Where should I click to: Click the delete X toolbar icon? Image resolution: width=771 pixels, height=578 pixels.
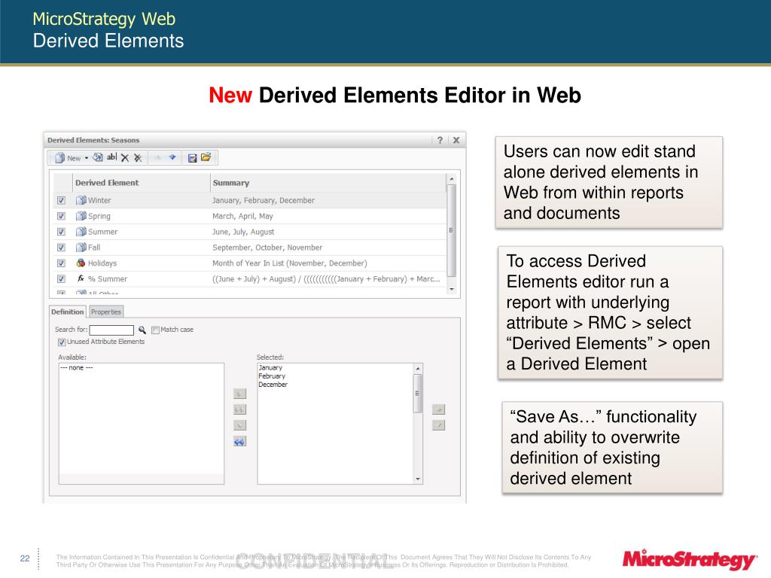pyautogui.click(x=125, y=158)
